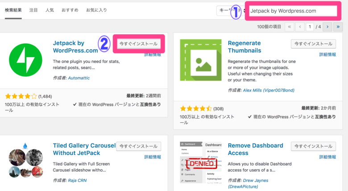Image resolution: width=348 pixels, height=191 pixels.
Task: Open the キーワード search type dropdown
Action: coord(231,11)
